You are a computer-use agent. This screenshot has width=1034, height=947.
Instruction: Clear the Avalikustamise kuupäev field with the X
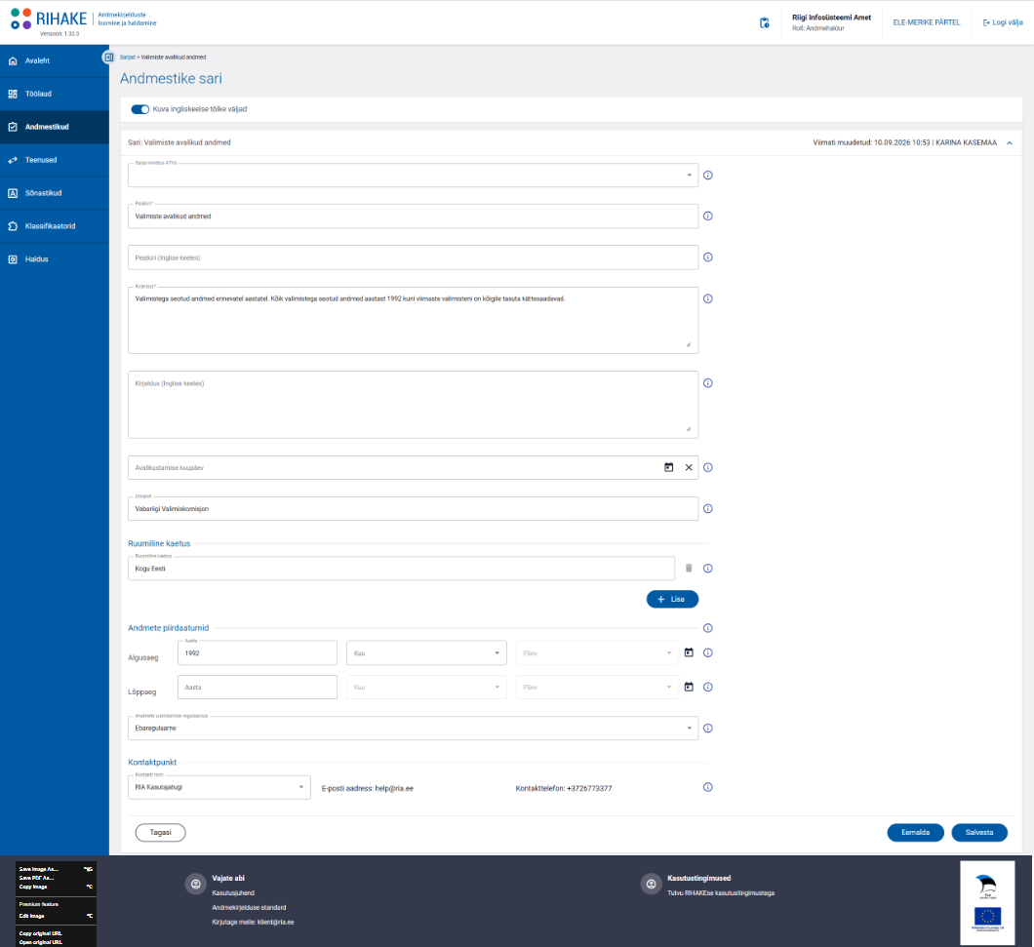click(689, 467)
